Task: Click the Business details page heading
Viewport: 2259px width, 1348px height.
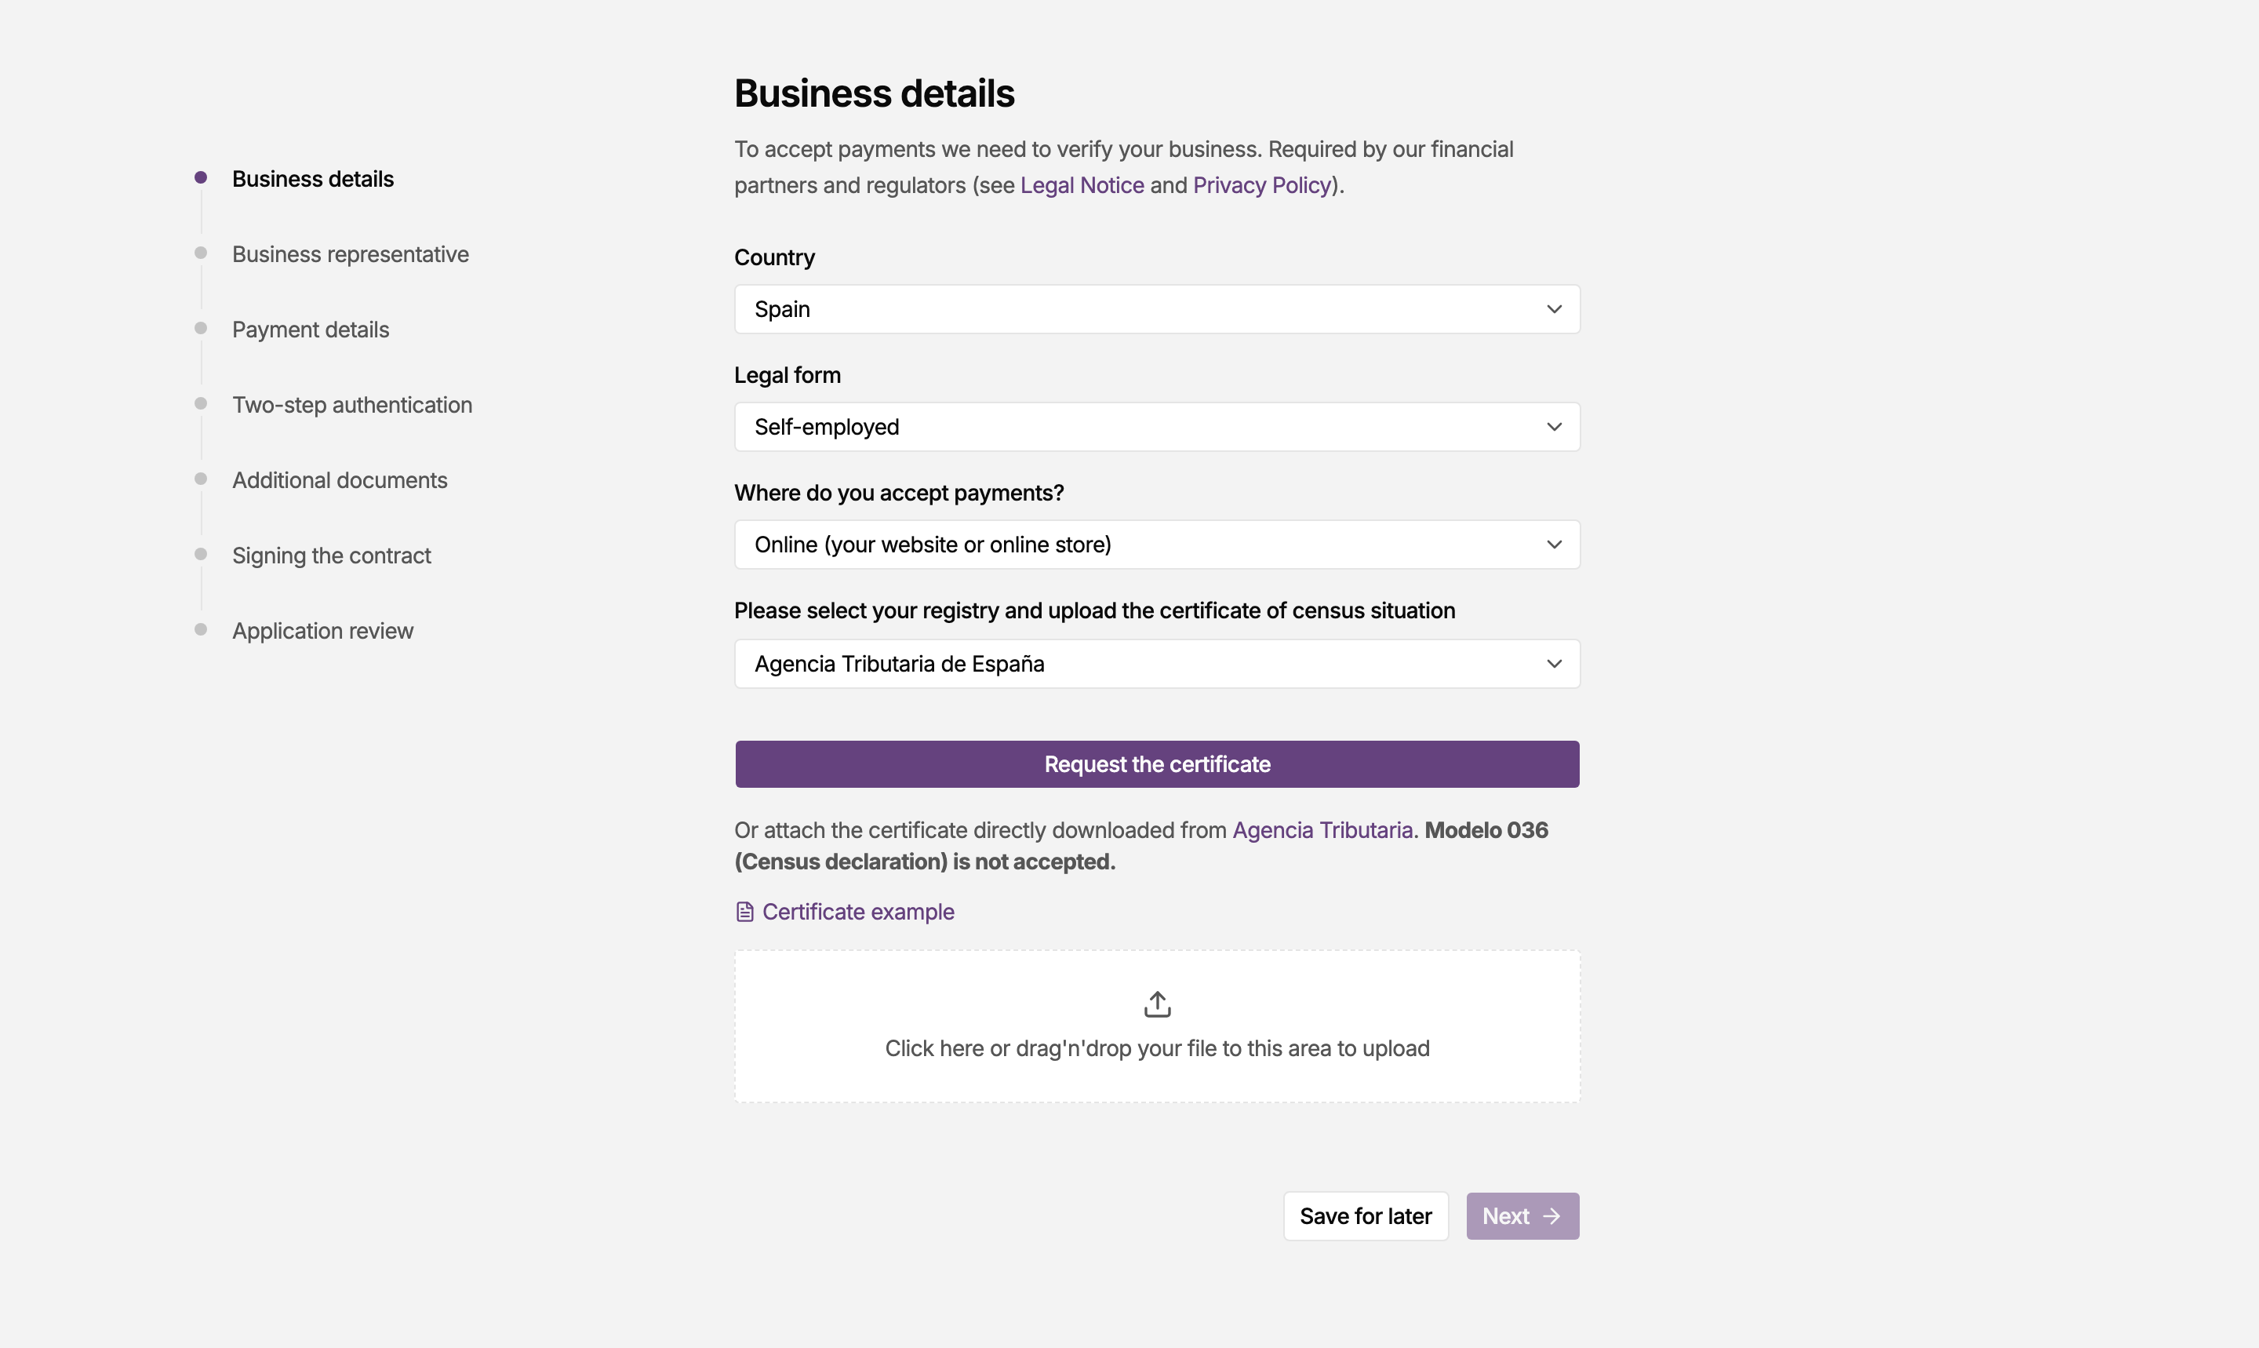Action: (x=875, y=93)
